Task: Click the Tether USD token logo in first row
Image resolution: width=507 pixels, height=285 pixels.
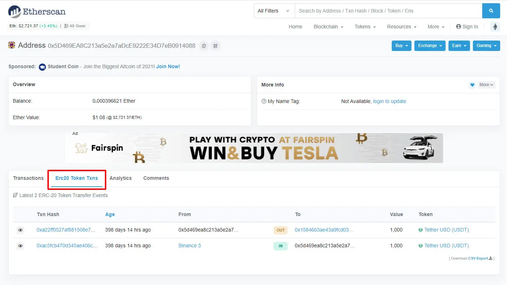Action: (x=421, y=230)
